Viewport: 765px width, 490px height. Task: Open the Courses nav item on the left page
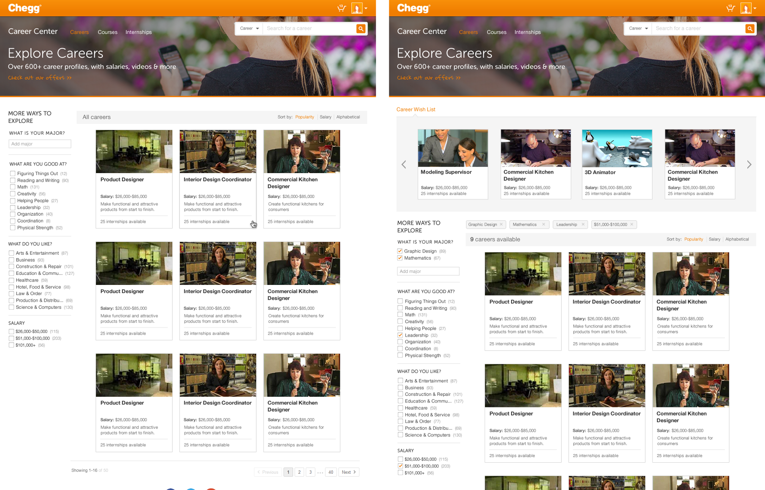(108, 32)
